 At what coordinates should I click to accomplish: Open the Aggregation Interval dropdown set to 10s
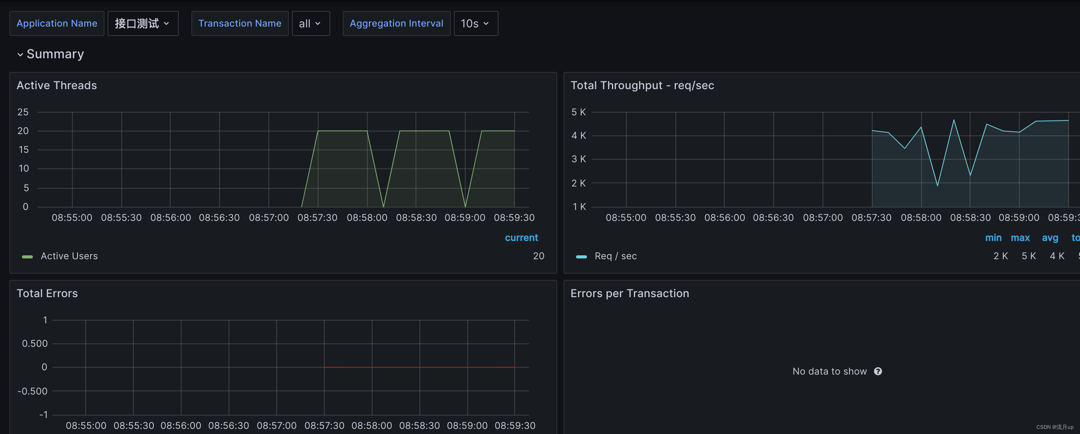pyautogui.click(x=476, y=23)
